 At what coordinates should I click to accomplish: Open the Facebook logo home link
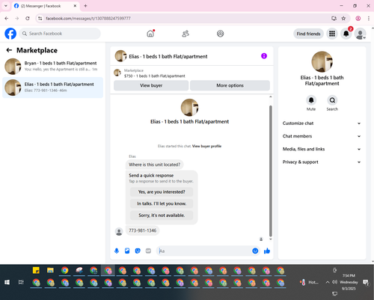(10, 34)
